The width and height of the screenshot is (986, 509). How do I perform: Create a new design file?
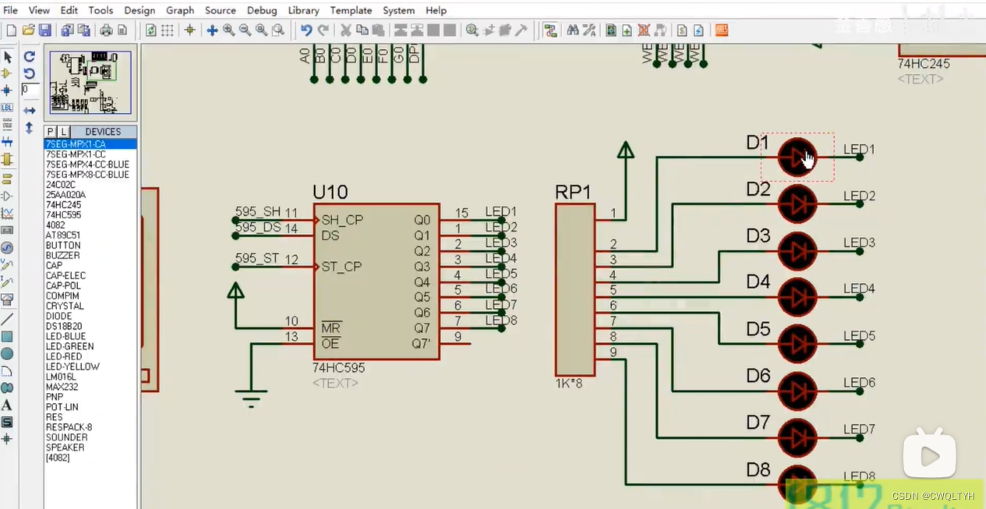11,30
